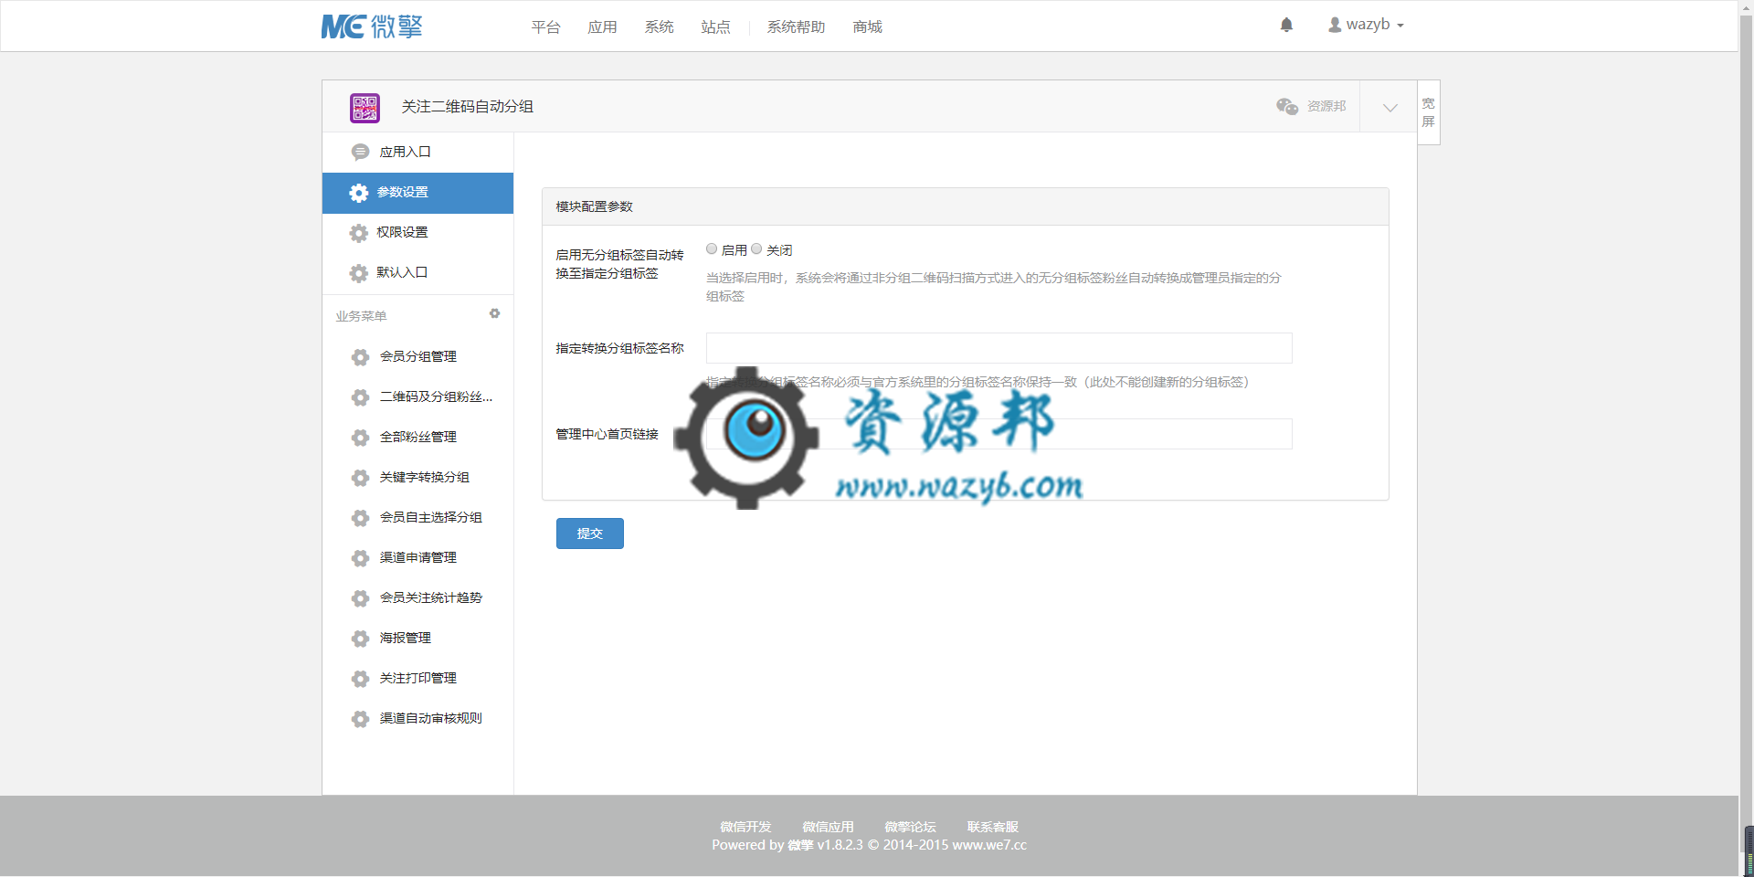
Task: Open the 系统 menu
Action: tap(659, 27)
